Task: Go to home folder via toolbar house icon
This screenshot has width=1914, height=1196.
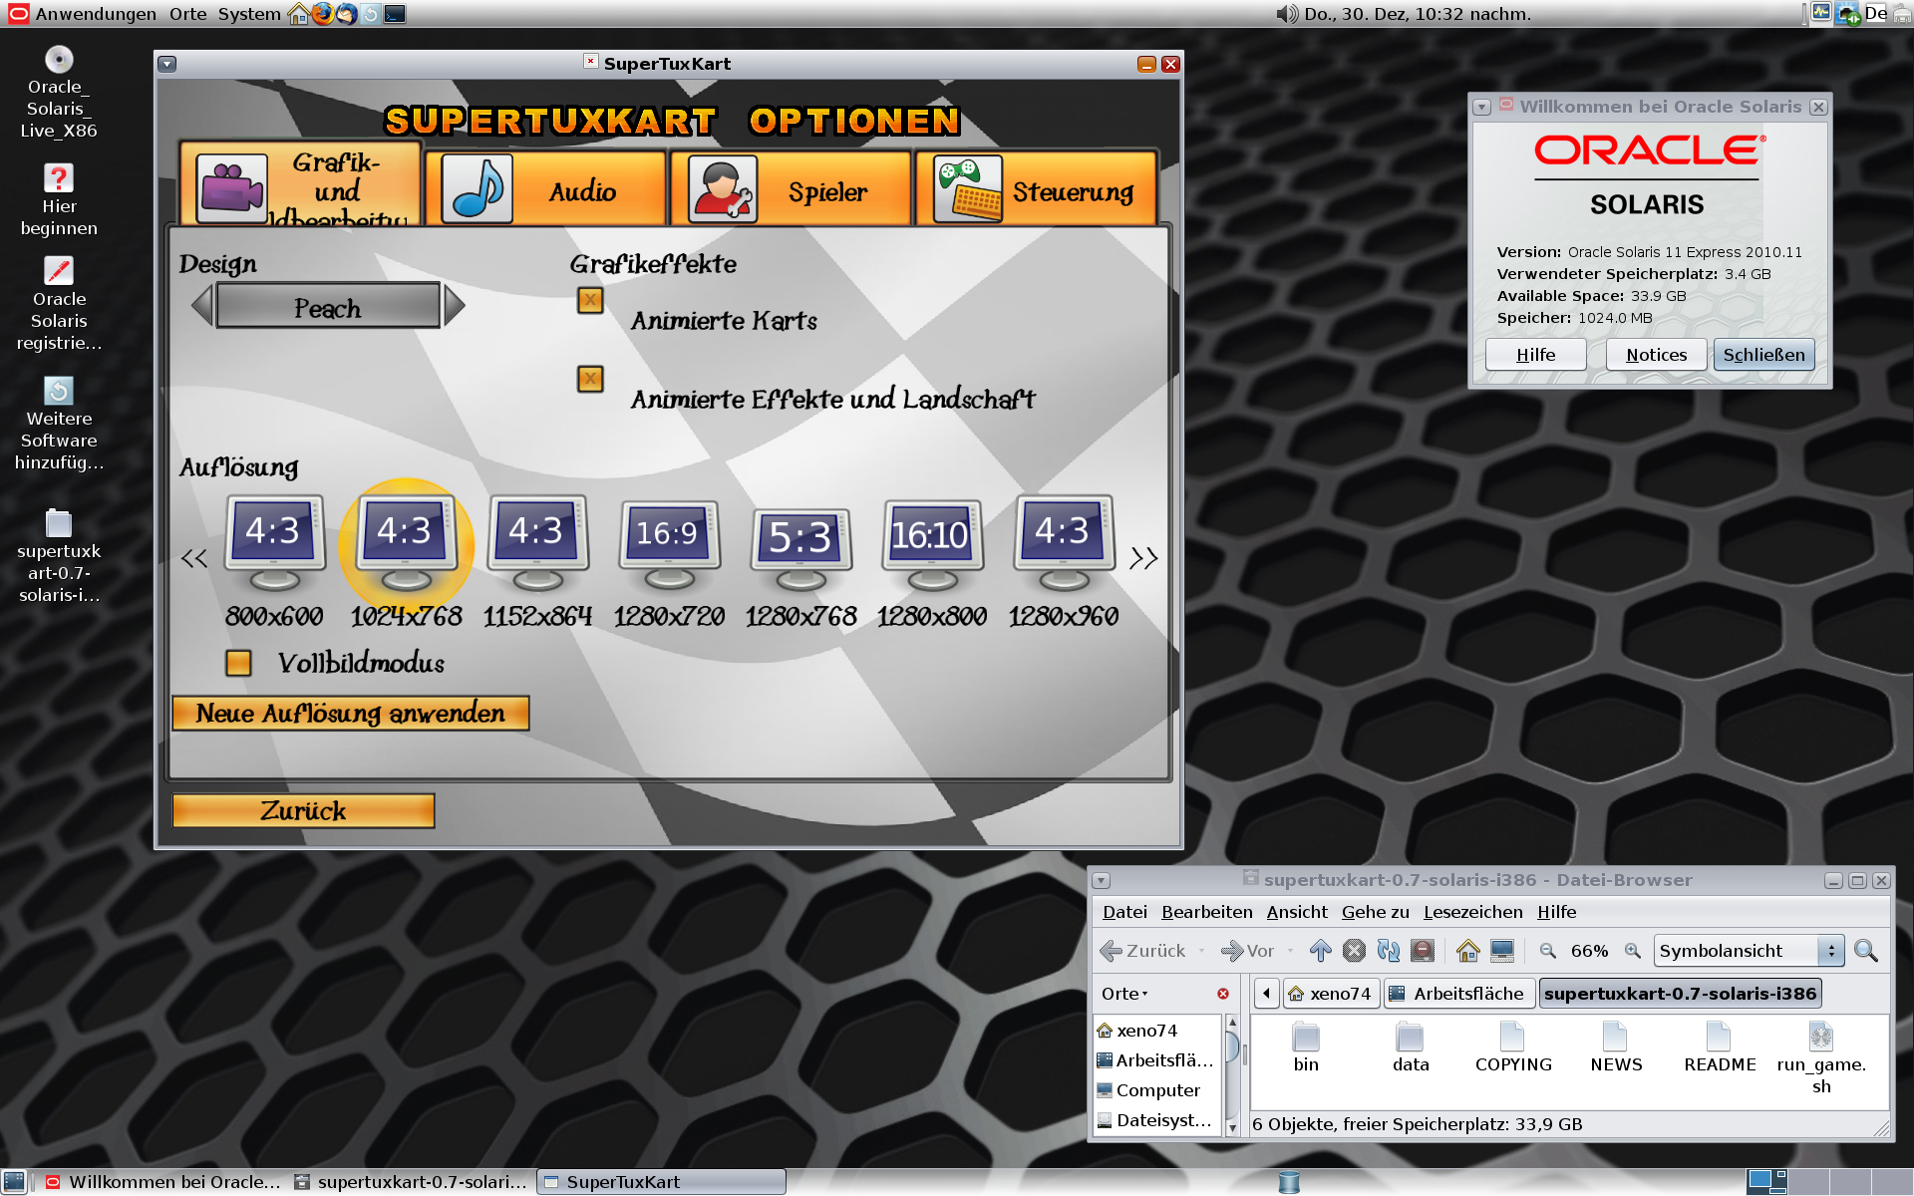Action: [1467, 951]
